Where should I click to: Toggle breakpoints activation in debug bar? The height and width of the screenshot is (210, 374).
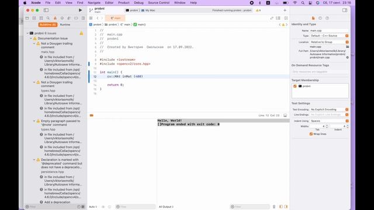92,116
